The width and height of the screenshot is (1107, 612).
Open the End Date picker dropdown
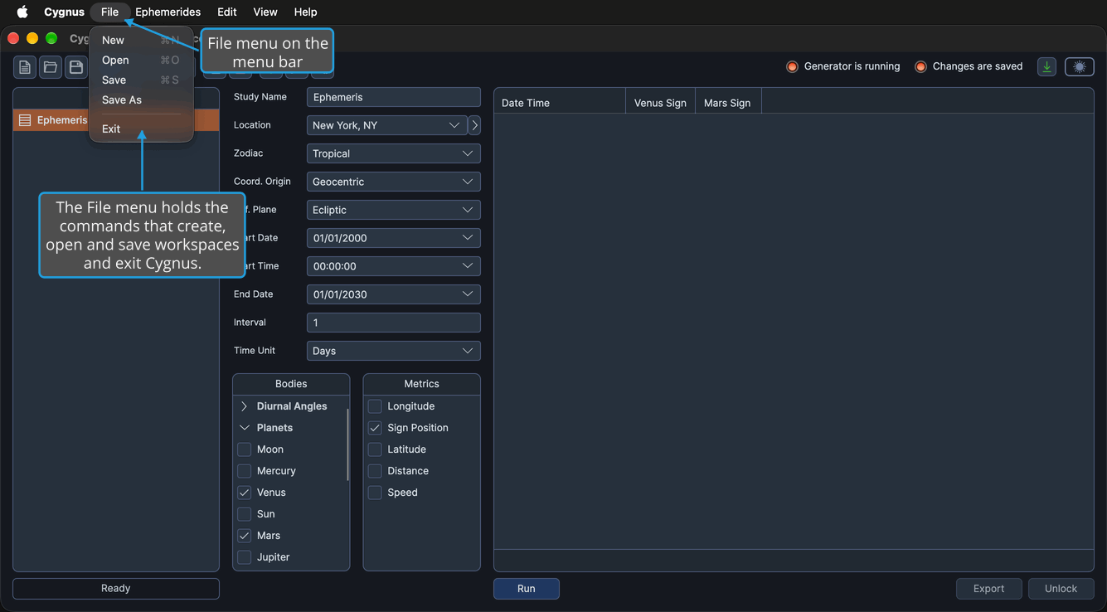(x=394, y=294)
